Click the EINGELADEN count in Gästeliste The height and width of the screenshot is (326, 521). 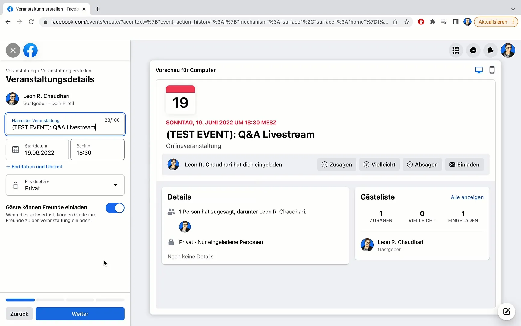[463, 216]
